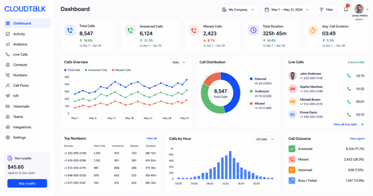This screenshot has width=373, height=196.
Task: Click the Buy credits button
Action: pyautogui.click(x=27, y=183)
